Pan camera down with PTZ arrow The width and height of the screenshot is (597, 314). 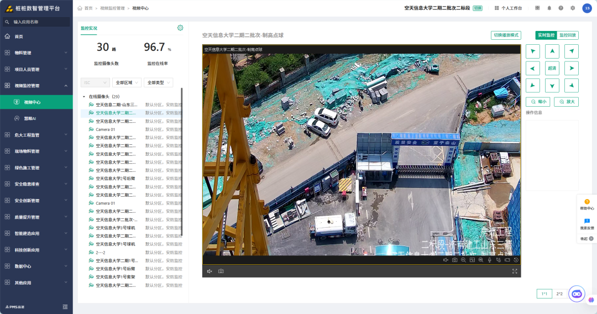[x=552, y=86]
